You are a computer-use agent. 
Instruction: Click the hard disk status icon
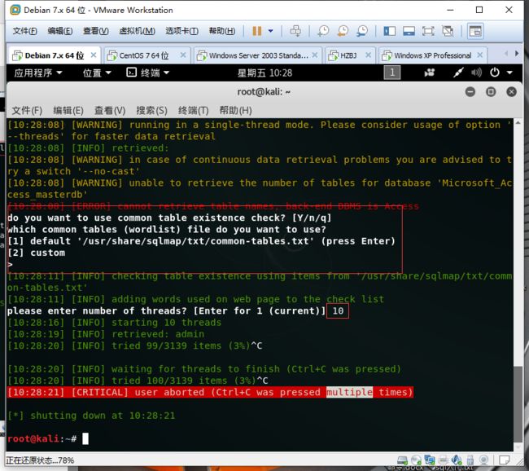402,460
